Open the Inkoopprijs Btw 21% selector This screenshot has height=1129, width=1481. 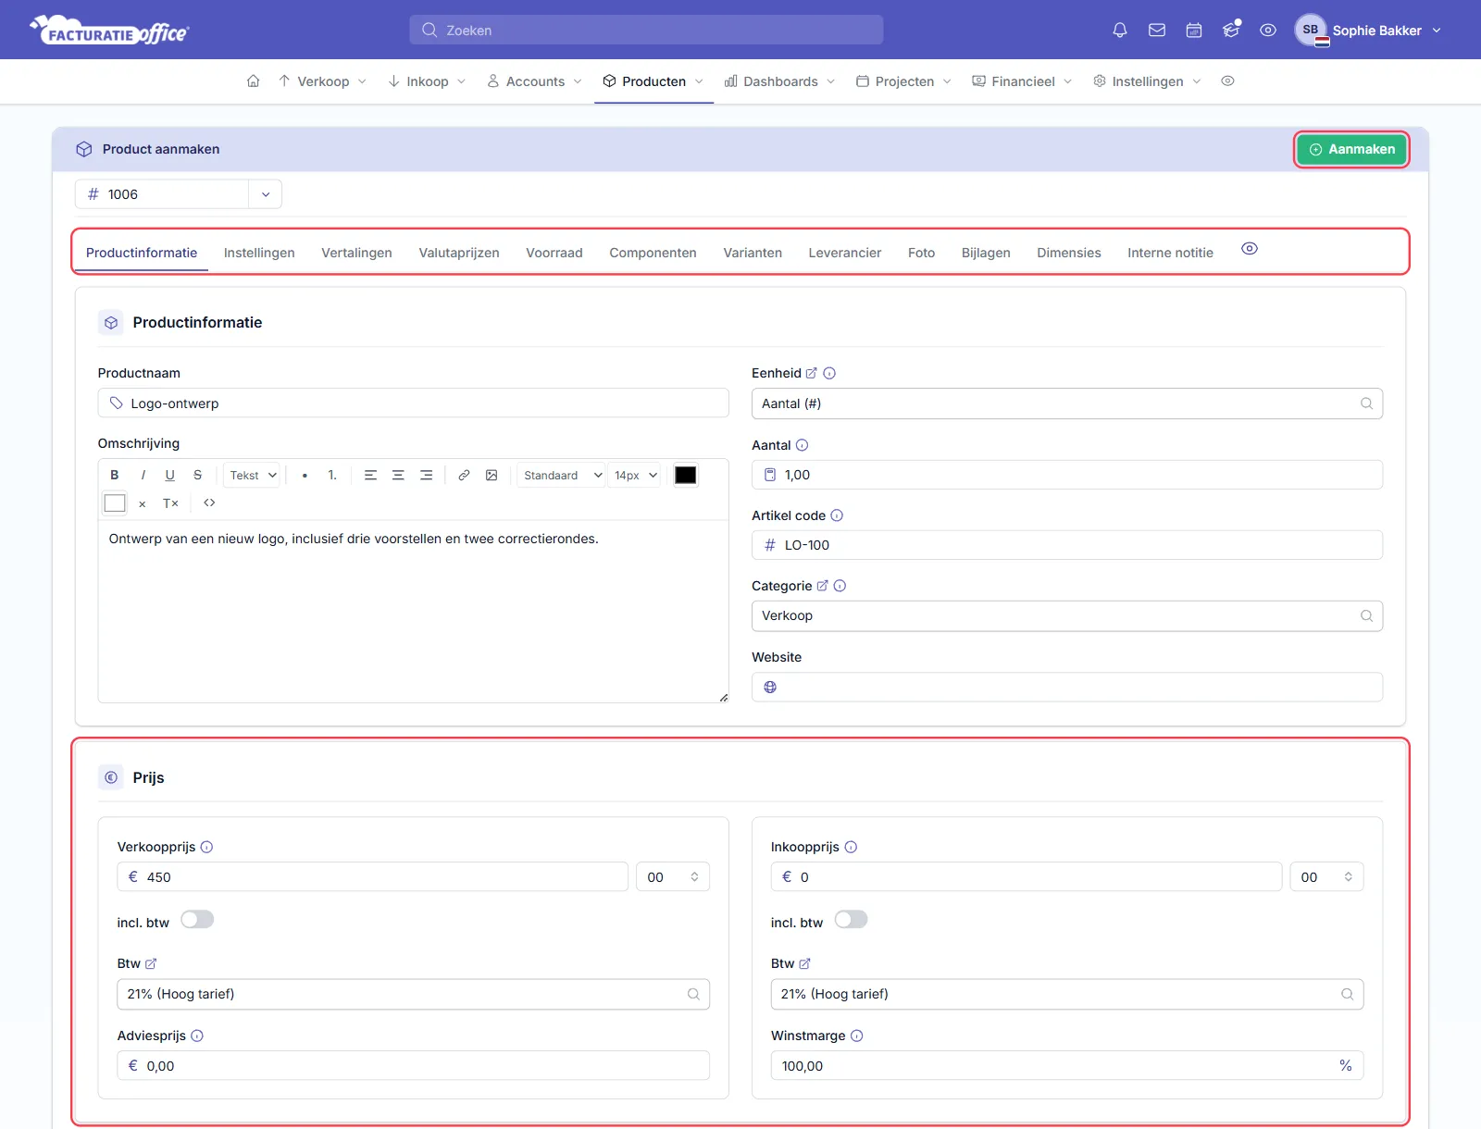pyautogui.click(x=1067, y=994)
